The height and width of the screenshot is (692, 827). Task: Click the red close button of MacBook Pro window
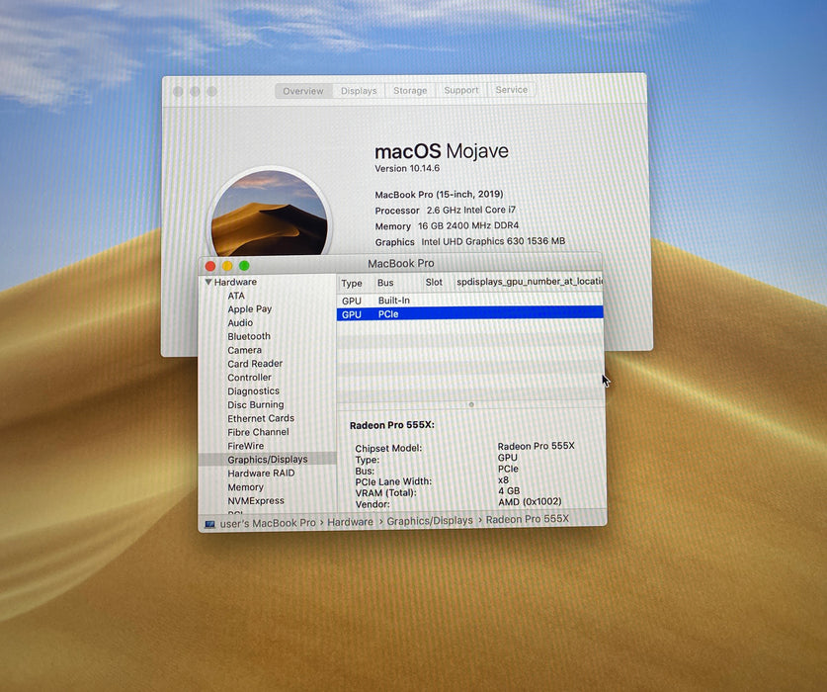click(x=210, y=266)
